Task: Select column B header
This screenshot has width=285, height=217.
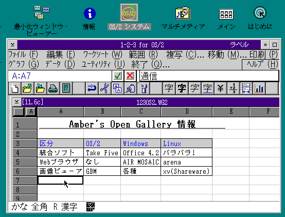Action: 102,112
